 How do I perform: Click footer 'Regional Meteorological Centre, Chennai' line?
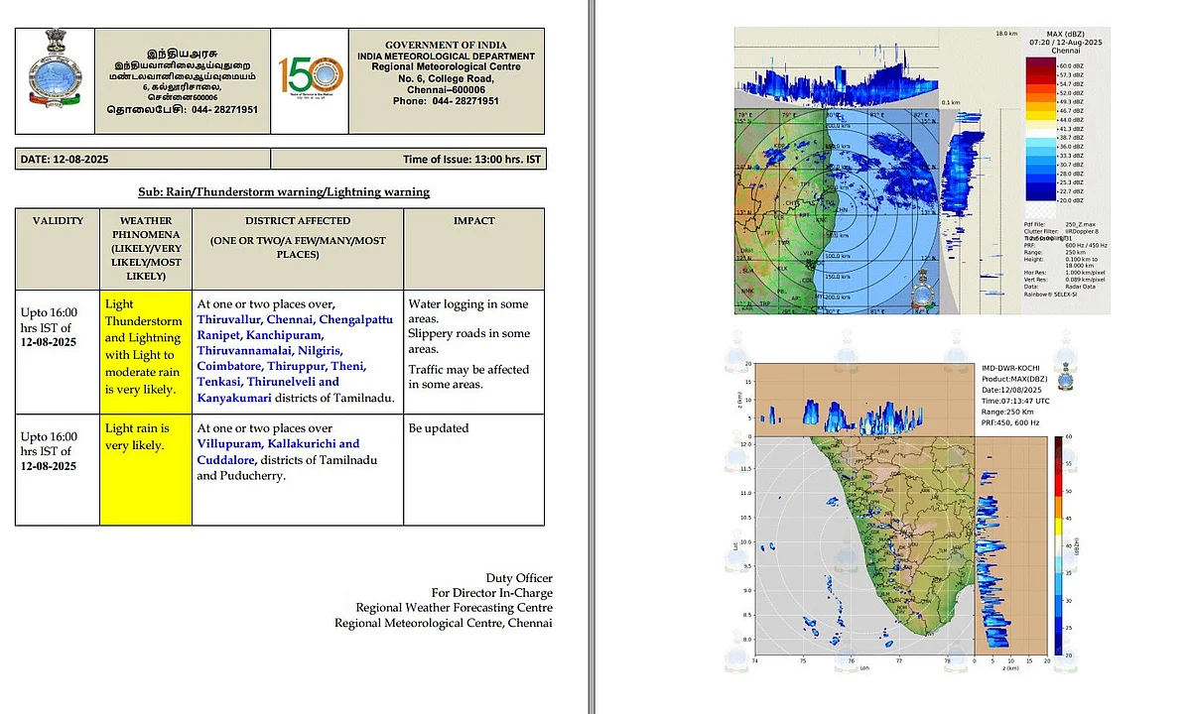[444, 623]
